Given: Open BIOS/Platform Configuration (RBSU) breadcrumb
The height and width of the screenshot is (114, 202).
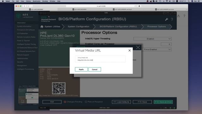Looking at the screenshot, I should (x=118, y=27).
